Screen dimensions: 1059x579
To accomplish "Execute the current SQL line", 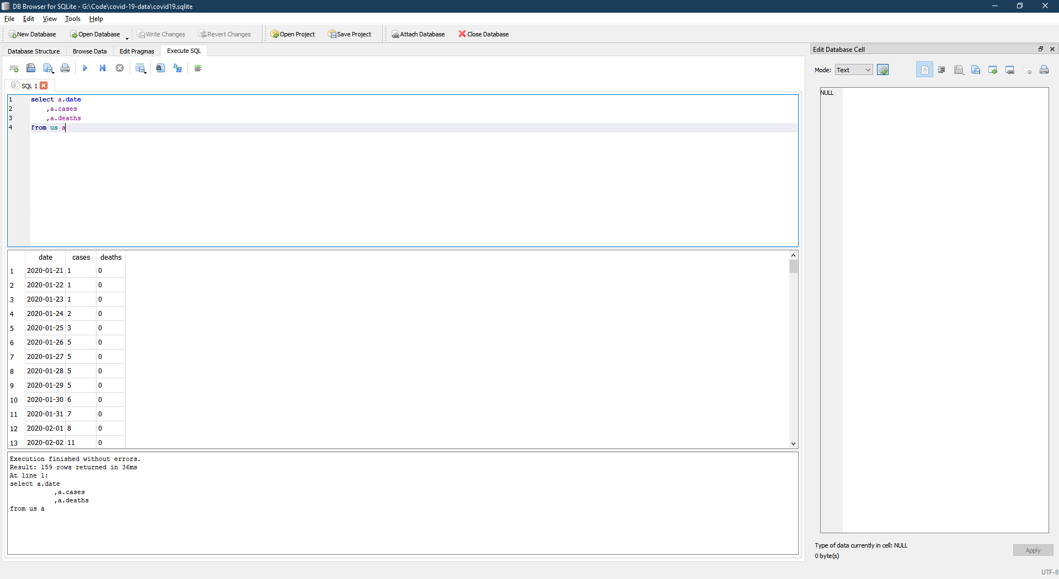I will [x=103, y=68].
